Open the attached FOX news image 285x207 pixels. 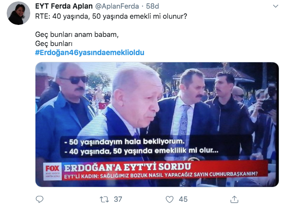pyautogui.click(x=157, y=125)
